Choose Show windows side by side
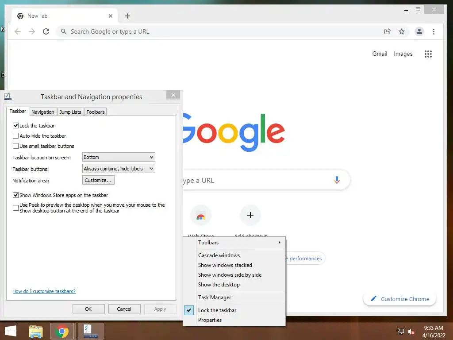 click(x=234, y=275)
